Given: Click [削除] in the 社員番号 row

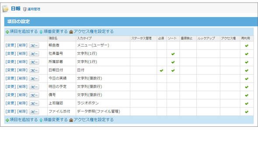Looking at the screenshot, I should (x=22, y=54).
